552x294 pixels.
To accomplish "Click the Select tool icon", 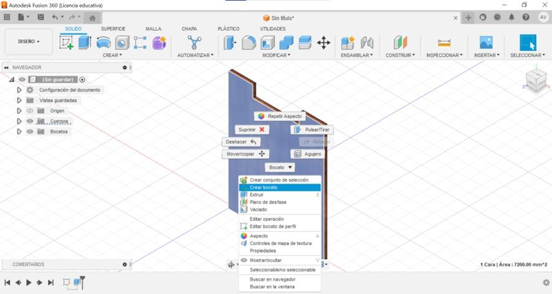I will click(528, 42).
